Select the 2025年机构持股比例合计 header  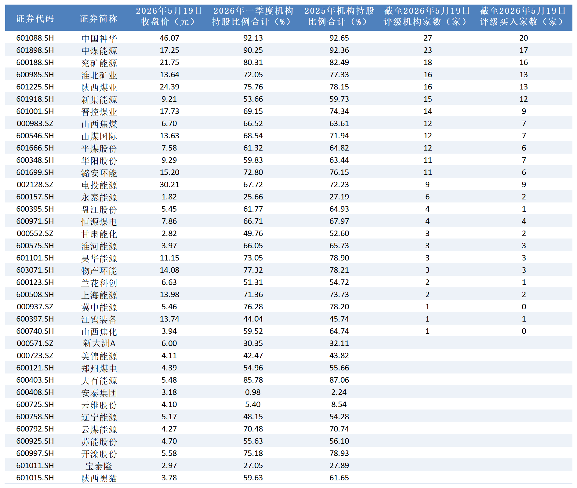click(339, 16)
